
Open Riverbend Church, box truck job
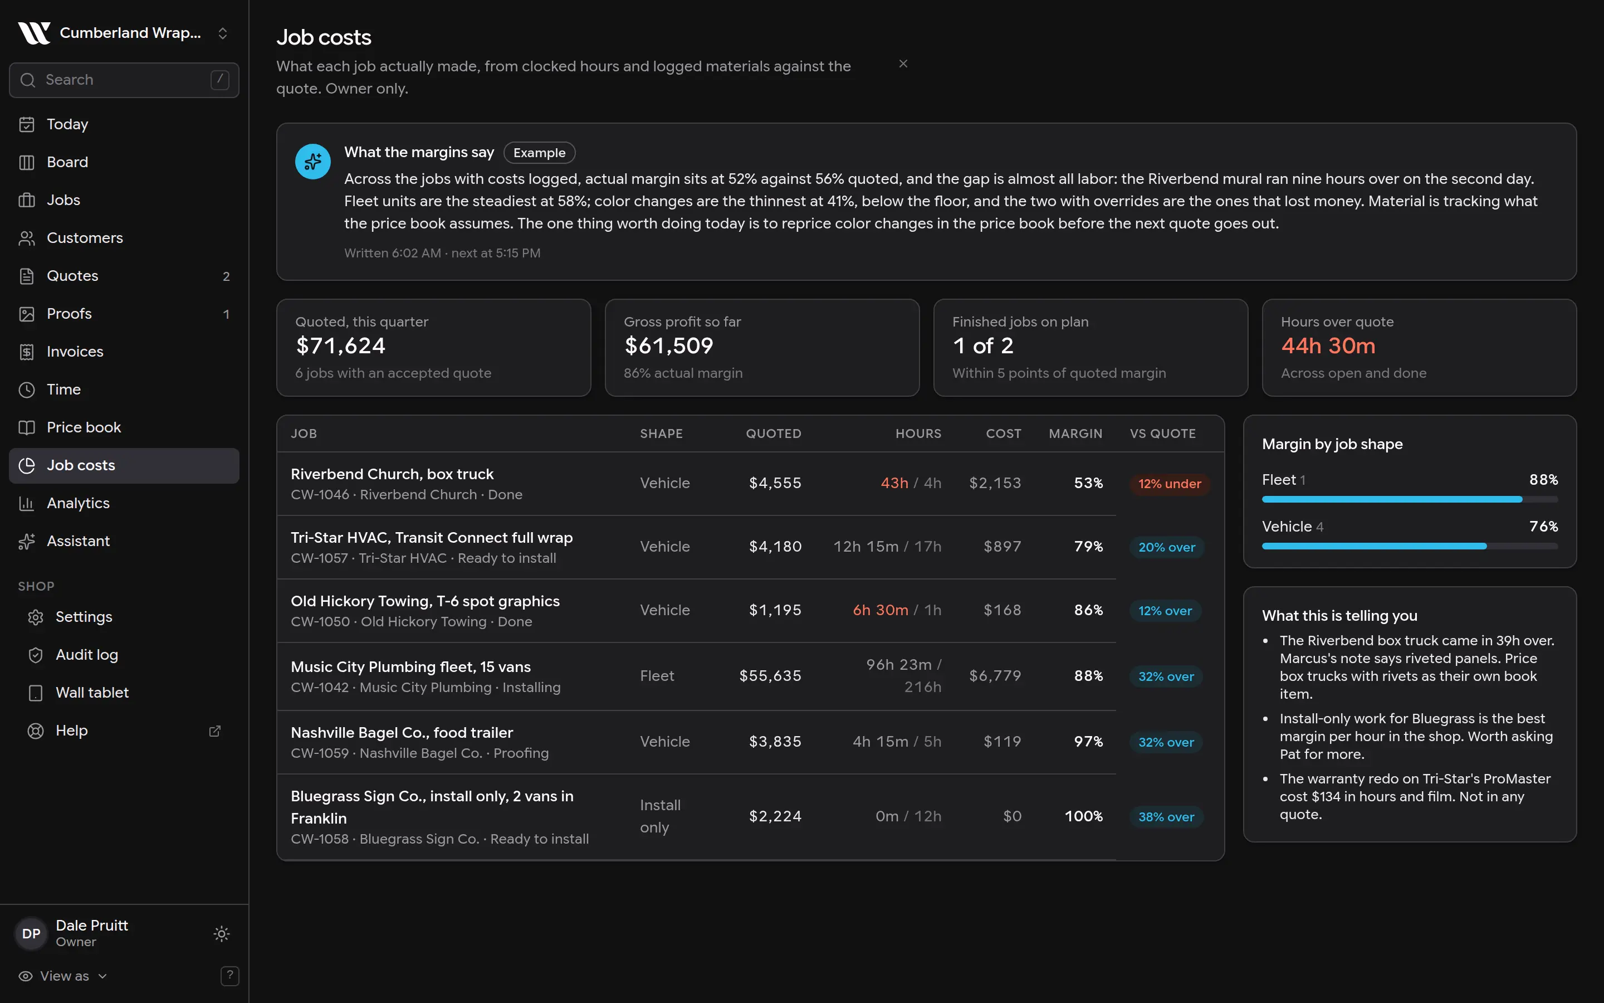click(x=392, y=474)
